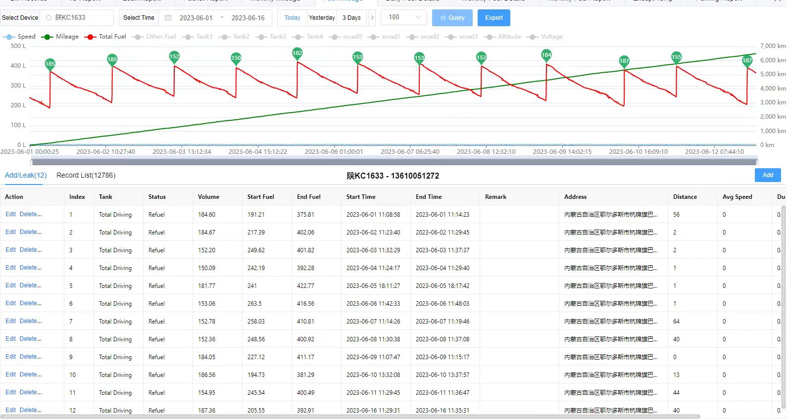Viewport: 789px width, 419px height.
Task: Click the 153 refuel marker near 06-06
Action: click(357, 57)
